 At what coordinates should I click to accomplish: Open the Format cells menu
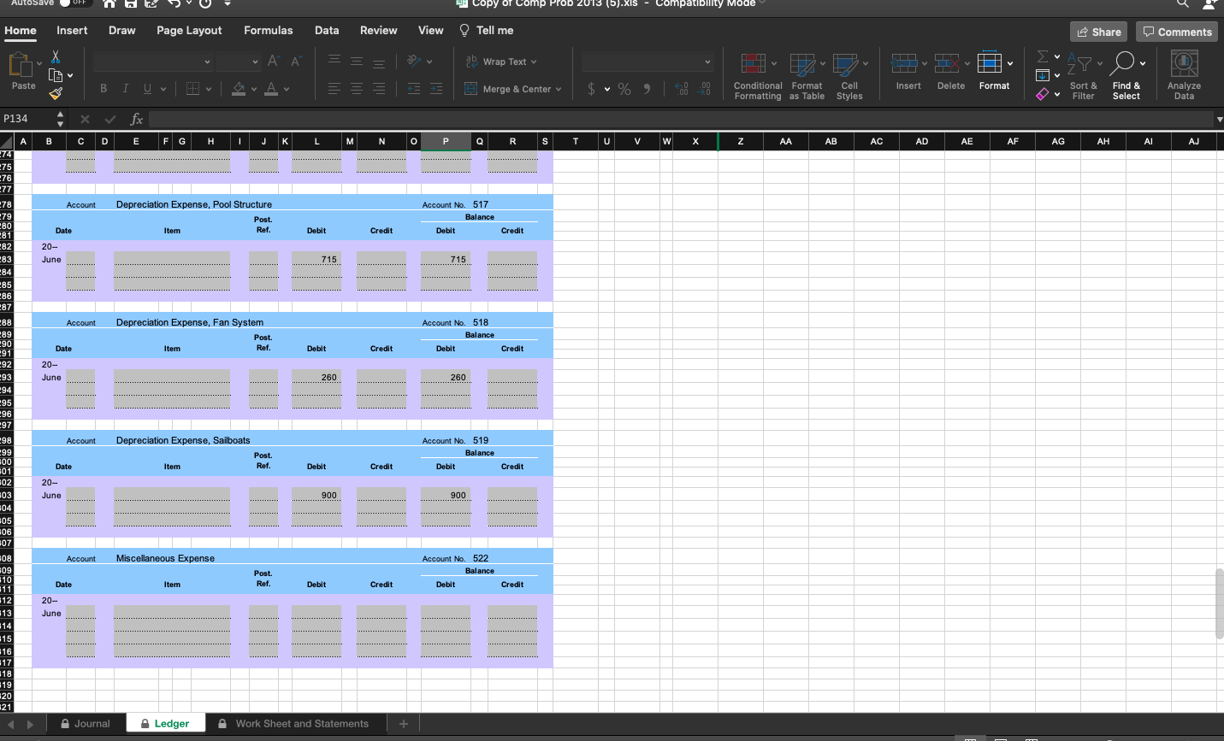click(994, 71)
